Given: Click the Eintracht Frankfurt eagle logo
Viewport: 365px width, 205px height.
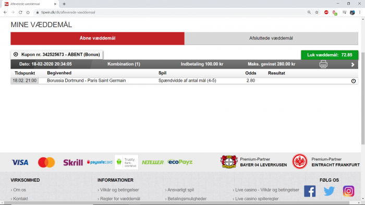Looking at the screenshot, I should click(x=300, y=161).
